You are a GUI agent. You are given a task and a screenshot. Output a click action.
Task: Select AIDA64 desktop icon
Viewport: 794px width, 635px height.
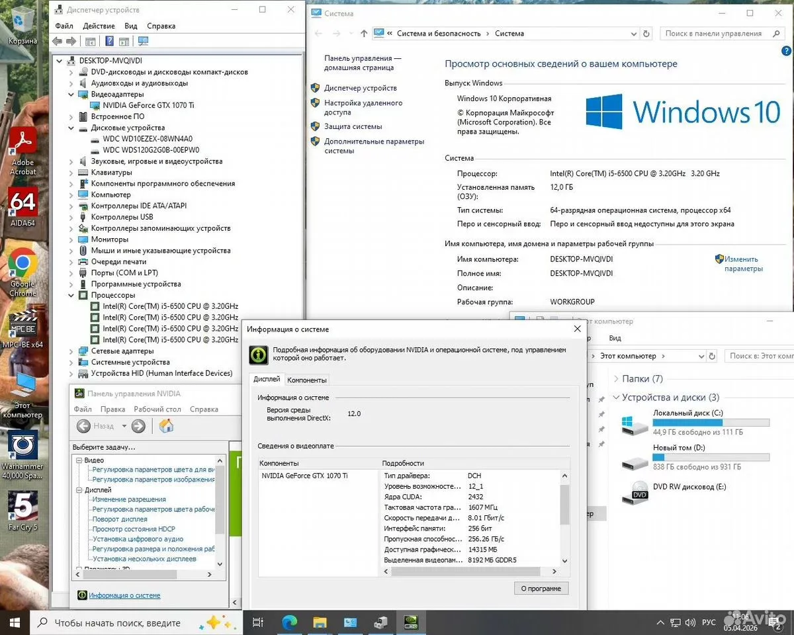point(22,207)
